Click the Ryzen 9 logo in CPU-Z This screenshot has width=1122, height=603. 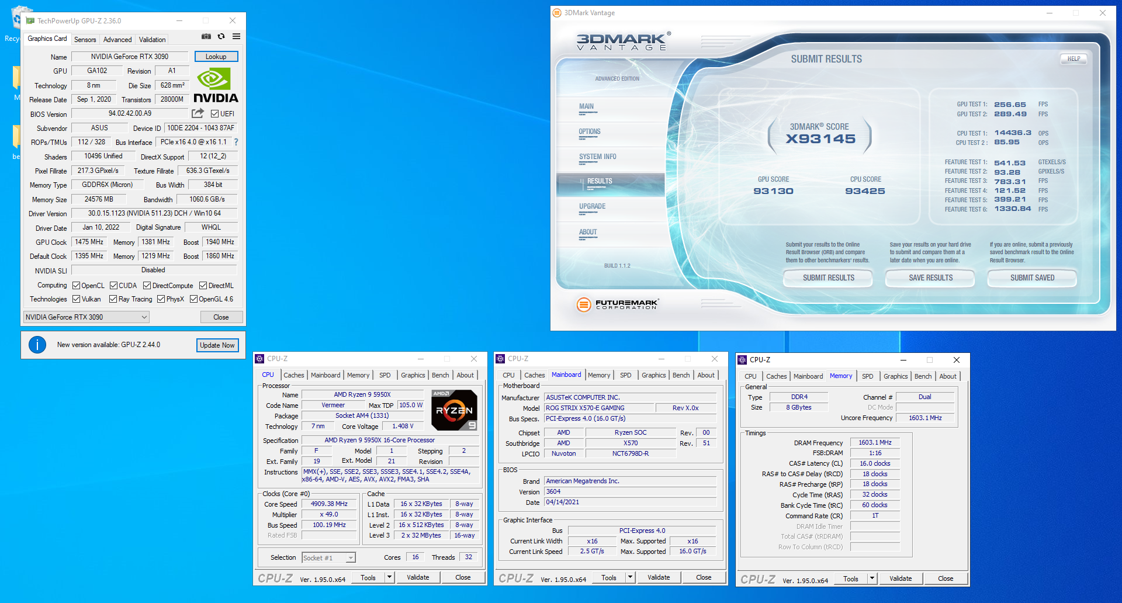point(455,410)
